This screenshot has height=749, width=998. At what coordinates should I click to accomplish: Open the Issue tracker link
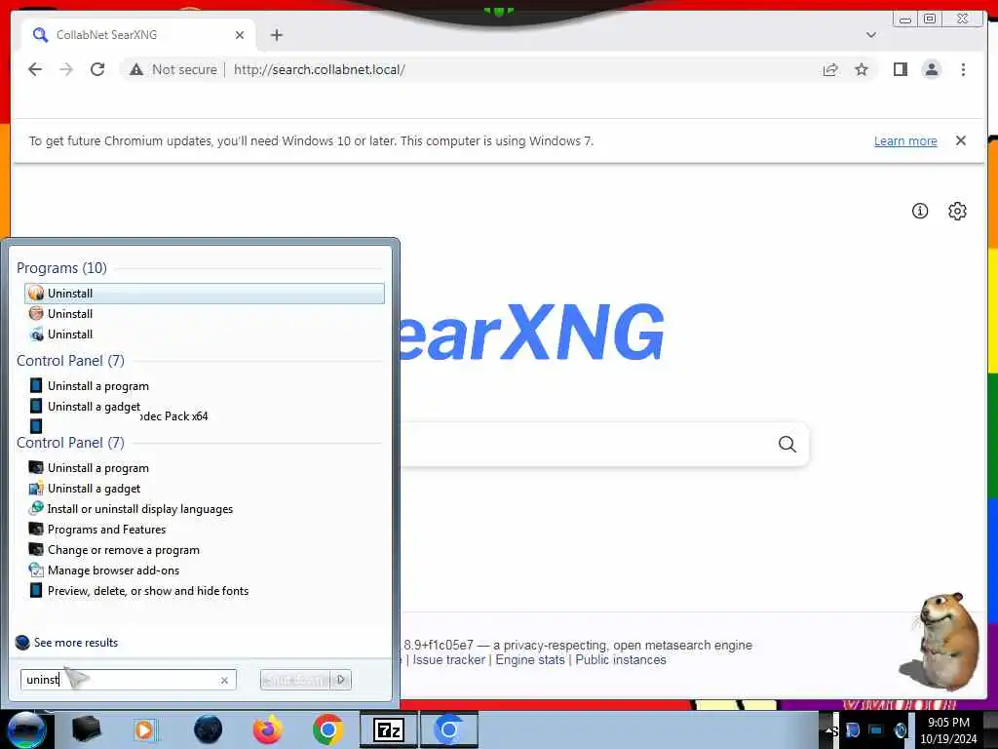click(448, 660)
